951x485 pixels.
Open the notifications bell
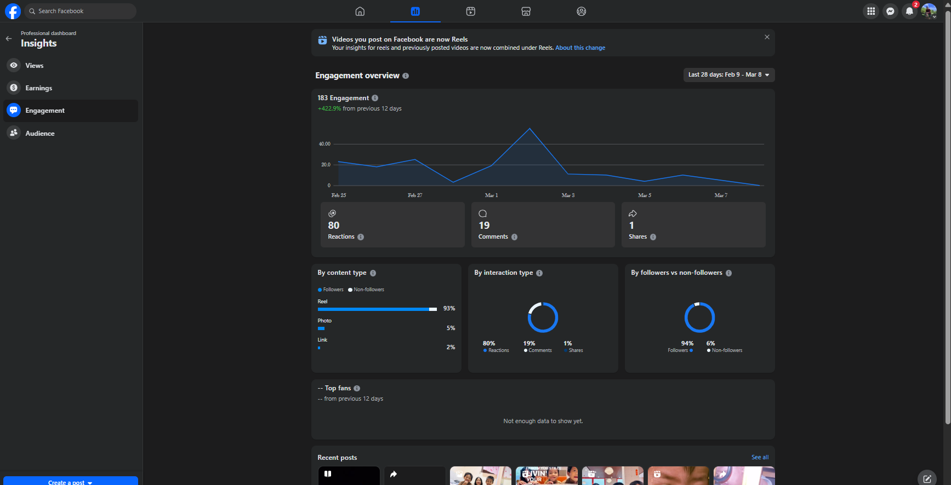[x=909, y=11]
